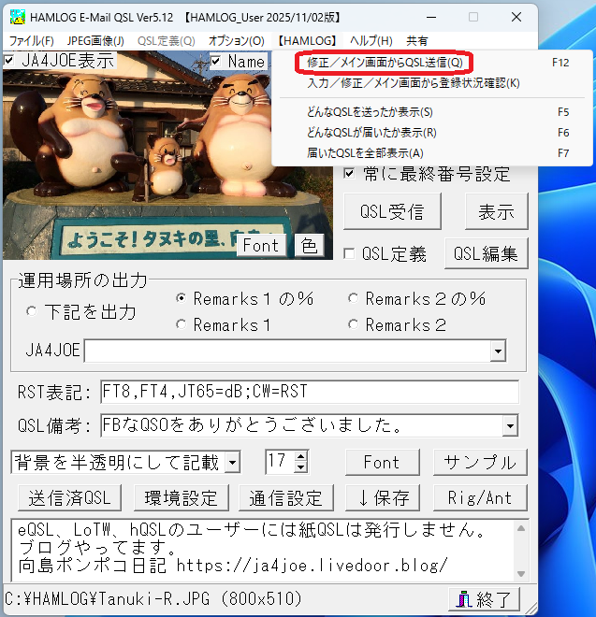Click the HAMLOG app icon in title bar
This screenshot has height=617, width=596.
[18, 18]
